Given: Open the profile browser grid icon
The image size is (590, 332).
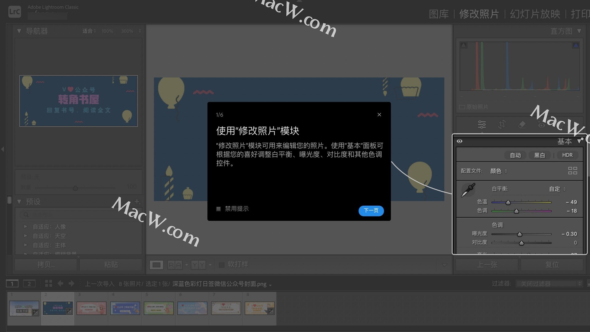Looking at the screenshot, I should pos(572,171).
